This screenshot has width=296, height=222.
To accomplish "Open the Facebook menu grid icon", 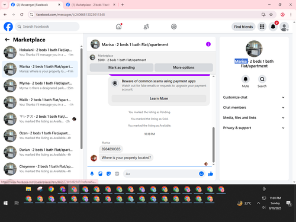I will tap(262, 27).
